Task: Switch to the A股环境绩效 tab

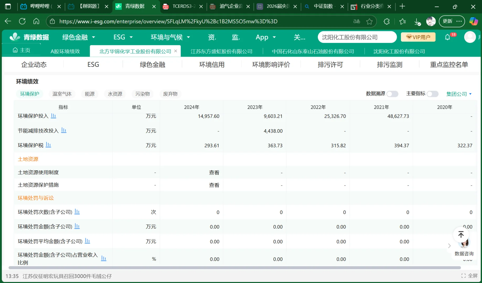Action: [65, 51]
